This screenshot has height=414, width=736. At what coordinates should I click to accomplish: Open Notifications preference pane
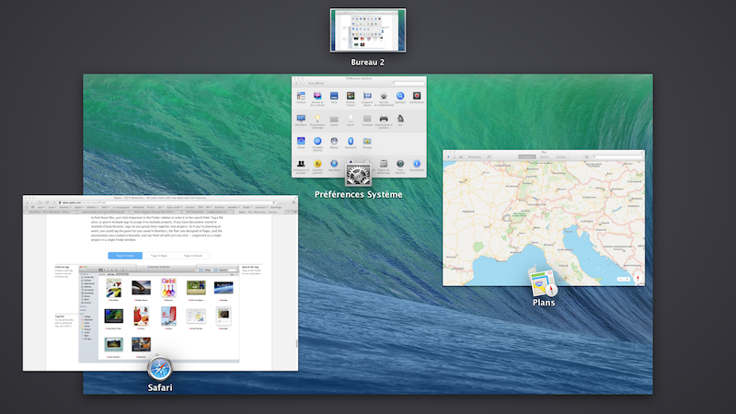[417, 98]
